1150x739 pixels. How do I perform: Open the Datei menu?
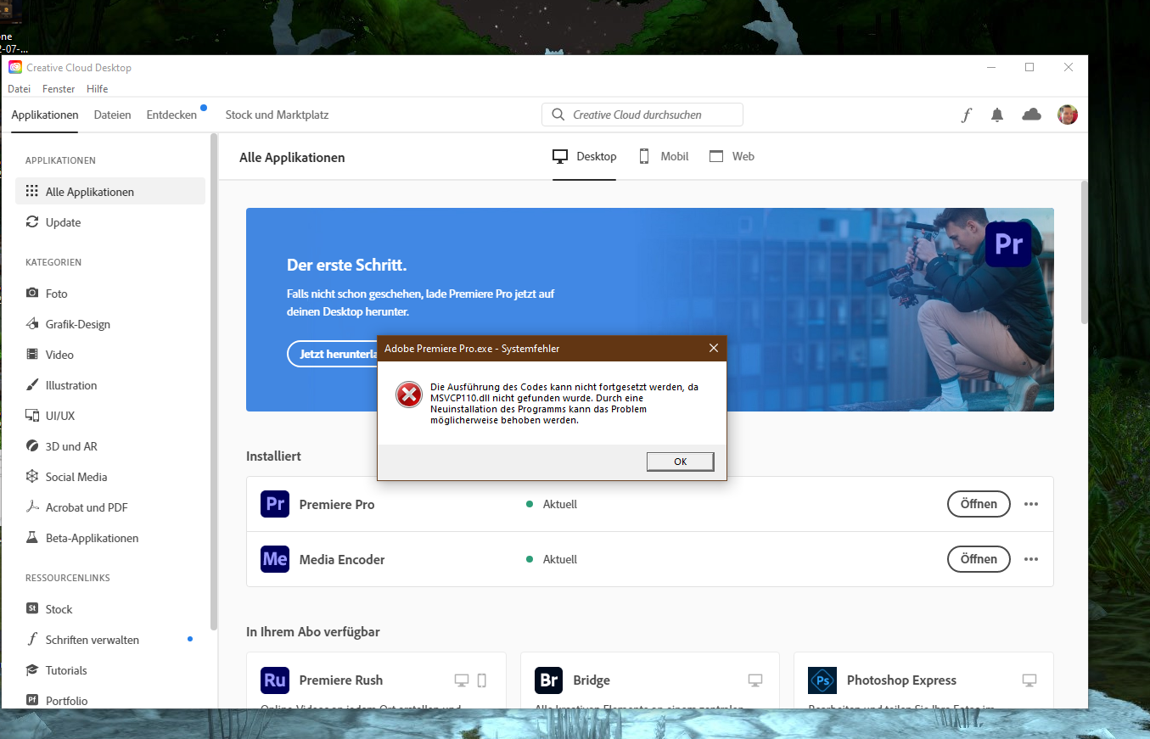point(20,89)
